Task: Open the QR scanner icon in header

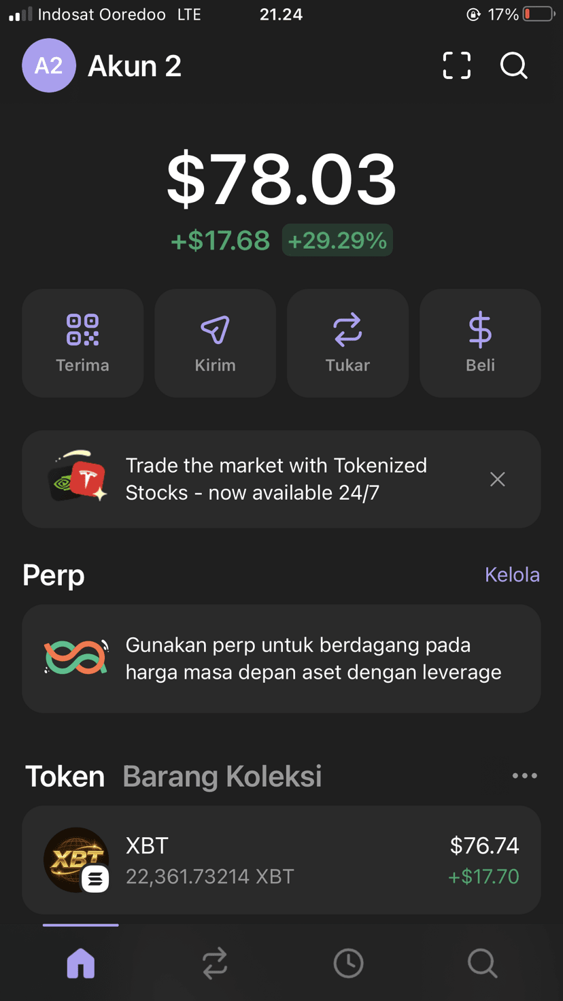Action: (457, 66)
